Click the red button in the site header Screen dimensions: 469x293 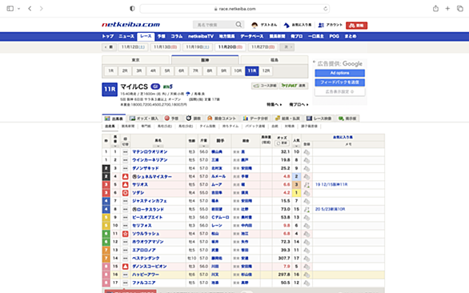click(356, 26)
